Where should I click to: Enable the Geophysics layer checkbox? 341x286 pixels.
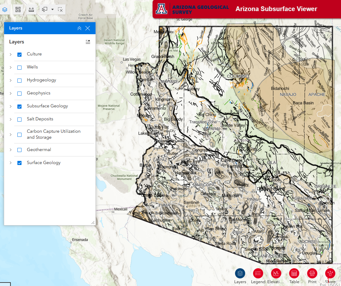coord(19,93)
